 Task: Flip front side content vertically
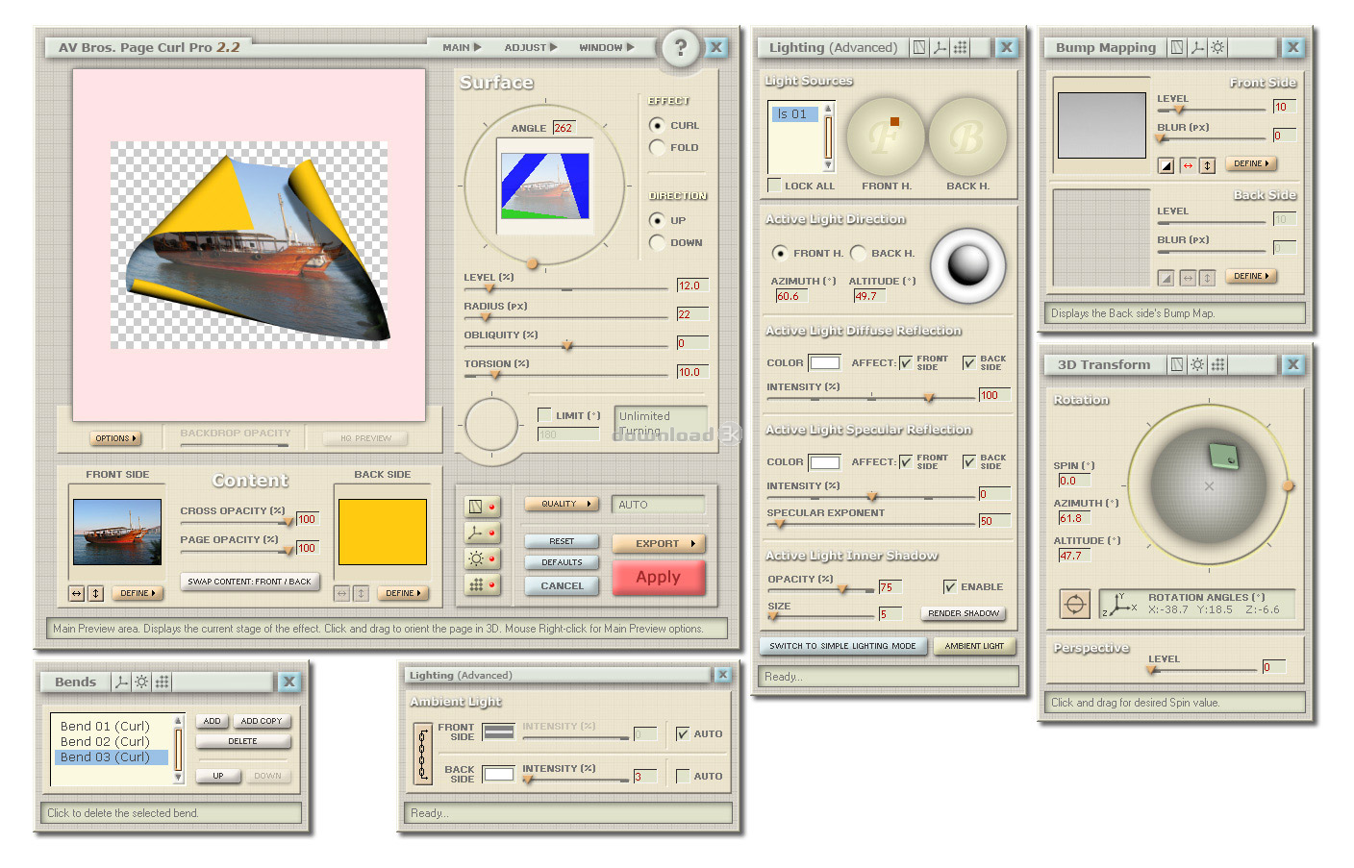pos(96,594)
